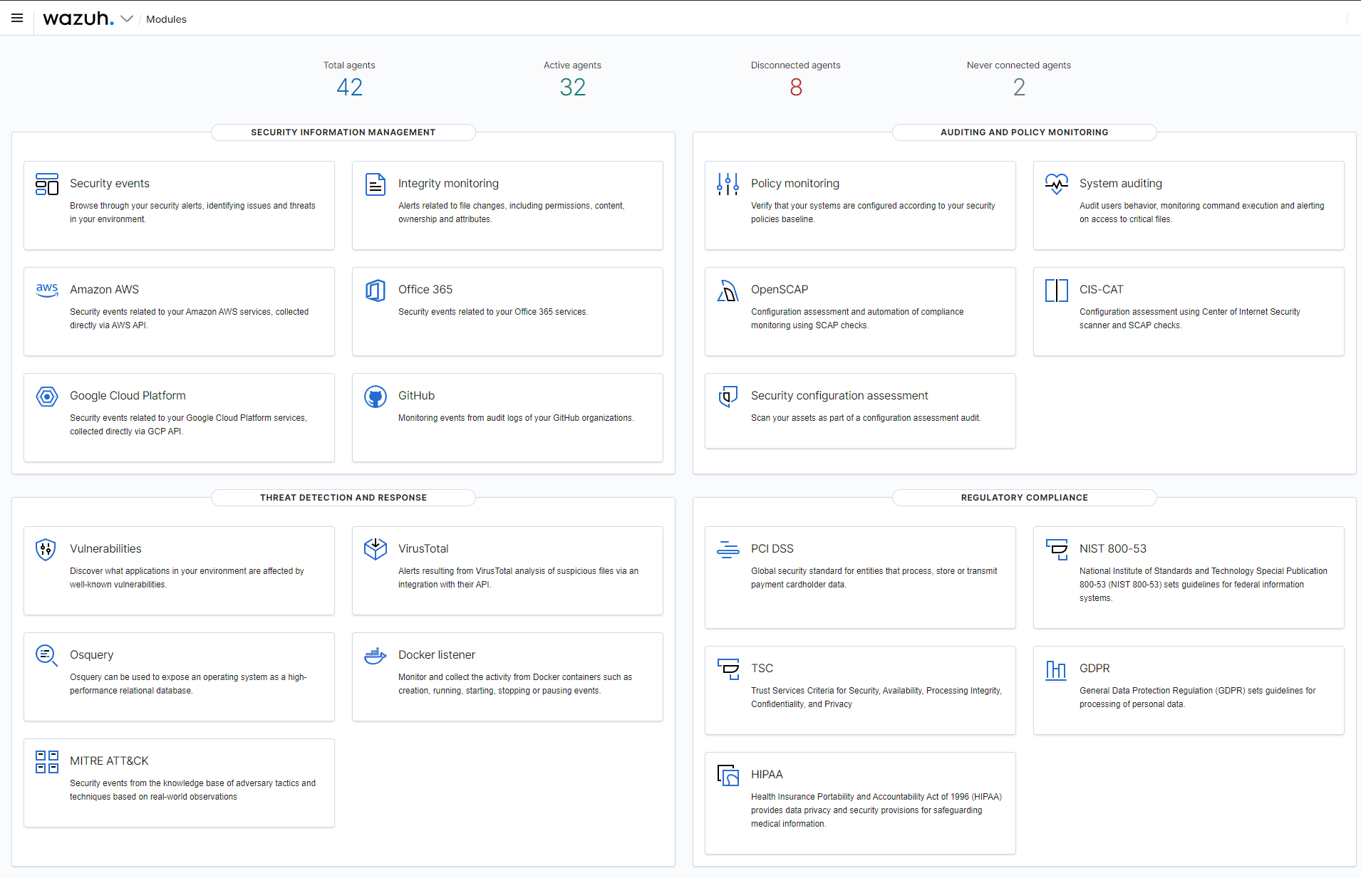Open the Osquery module title
Viewport: 1361px width, 878px height.
[x=91, y=655]
